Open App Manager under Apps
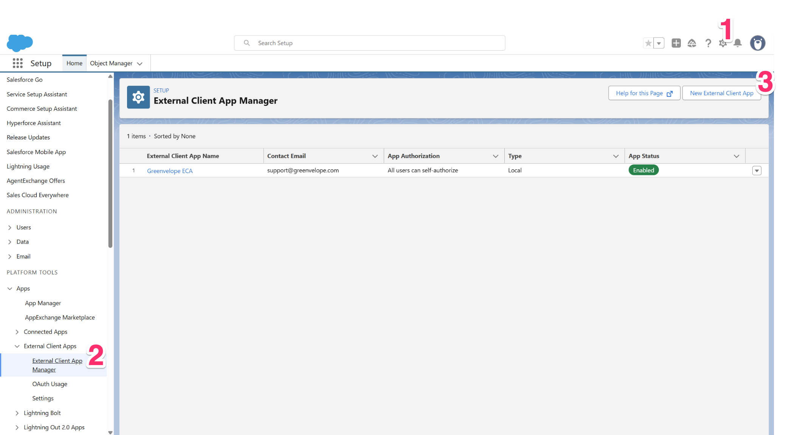The height and width of the screenshot is (435, 786). coord(43,303)
